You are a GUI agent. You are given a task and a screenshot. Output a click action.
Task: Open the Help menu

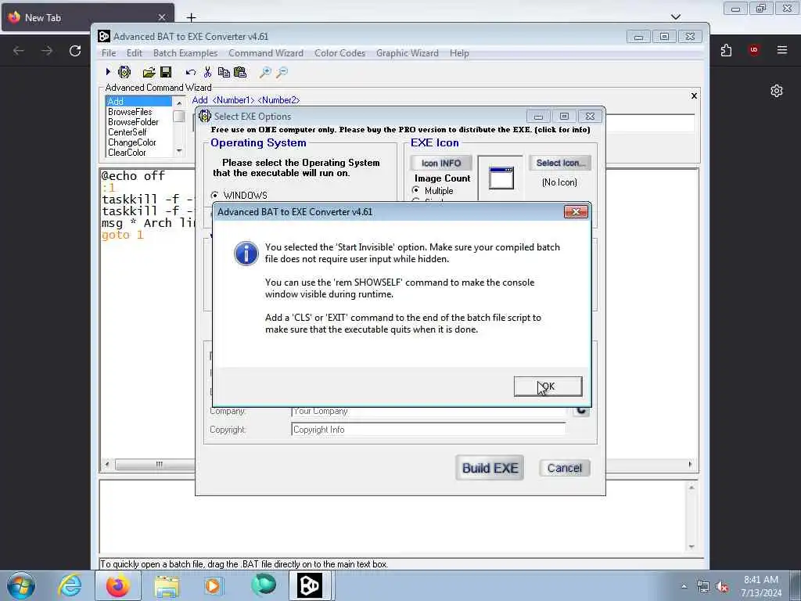[x=459, y=53]
